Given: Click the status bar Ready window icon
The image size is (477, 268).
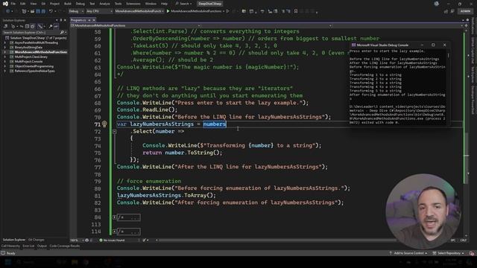Looking at the screenshot, I should click(x=3, y=253).
